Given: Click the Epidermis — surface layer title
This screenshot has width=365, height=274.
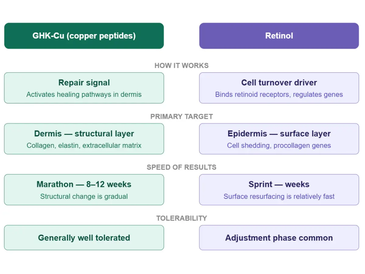Looking at the screenshot, I should coord(279,134).
